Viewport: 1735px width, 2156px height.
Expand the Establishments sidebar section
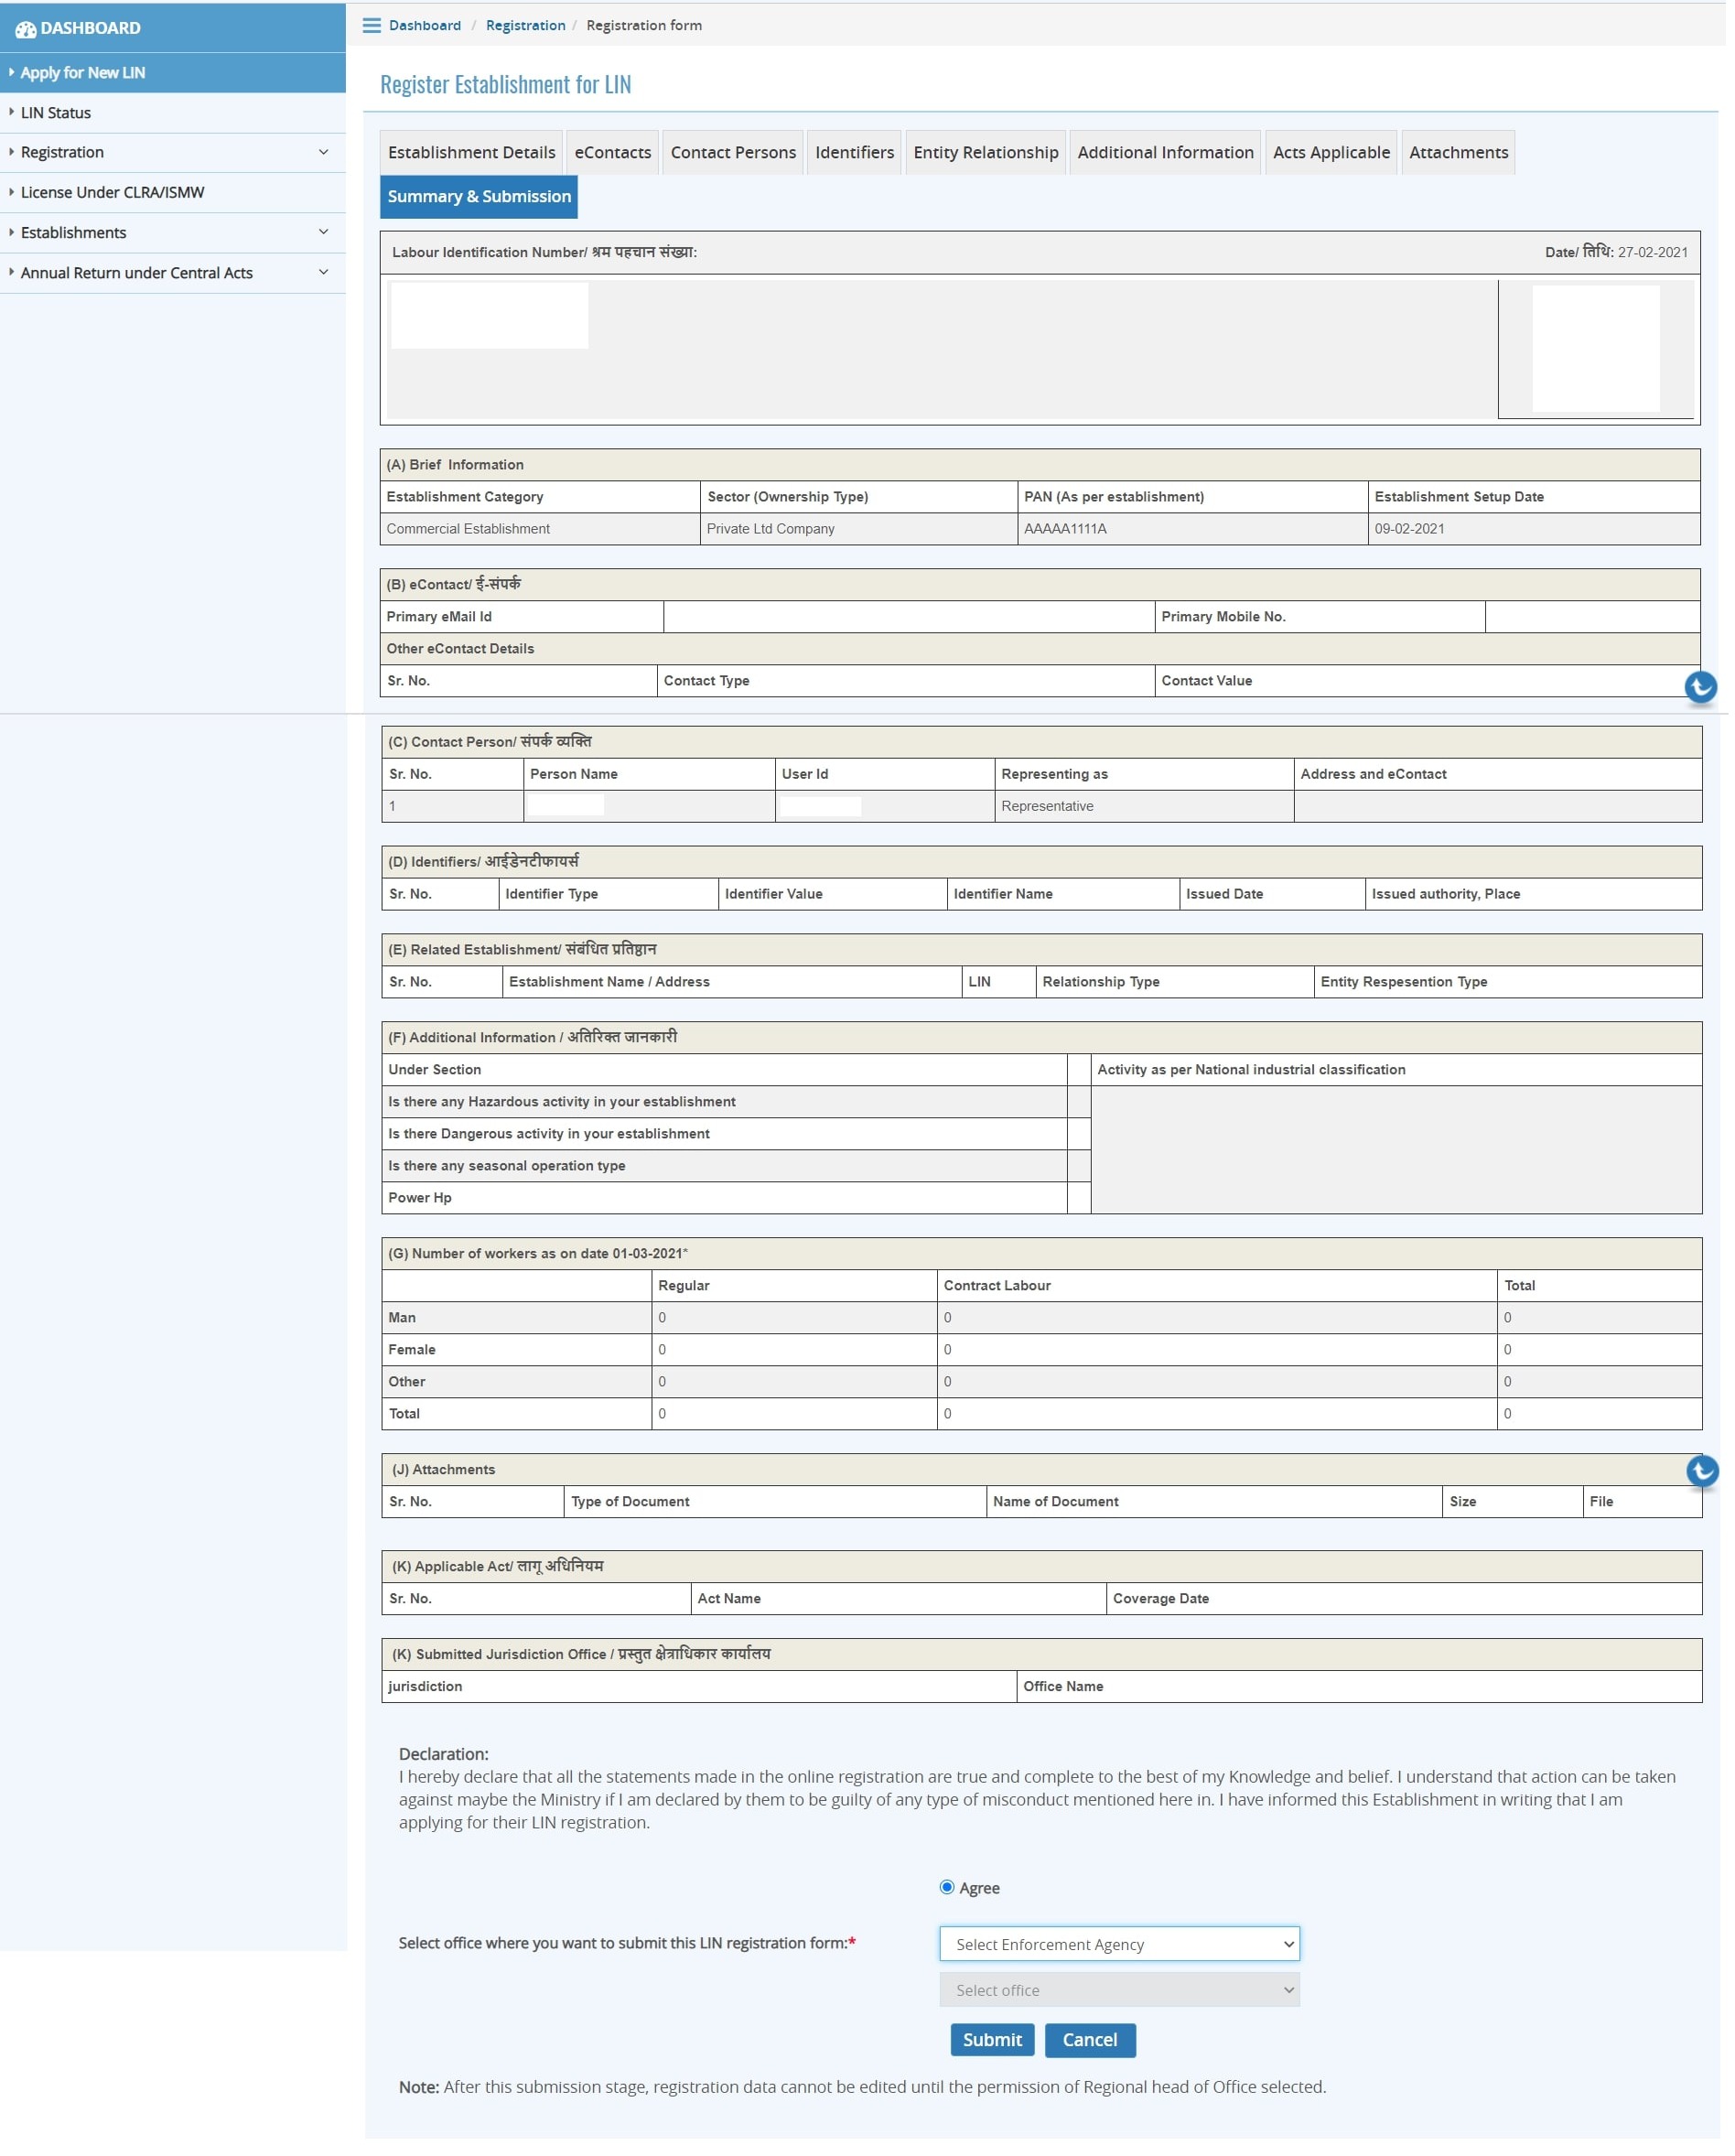(172, 232)
